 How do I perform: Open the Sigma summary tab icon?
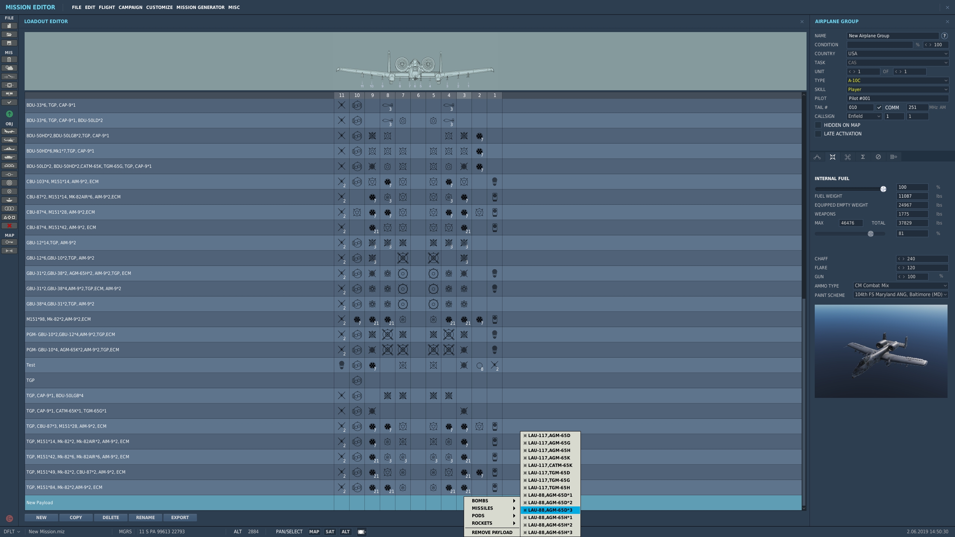click(863, 157)
